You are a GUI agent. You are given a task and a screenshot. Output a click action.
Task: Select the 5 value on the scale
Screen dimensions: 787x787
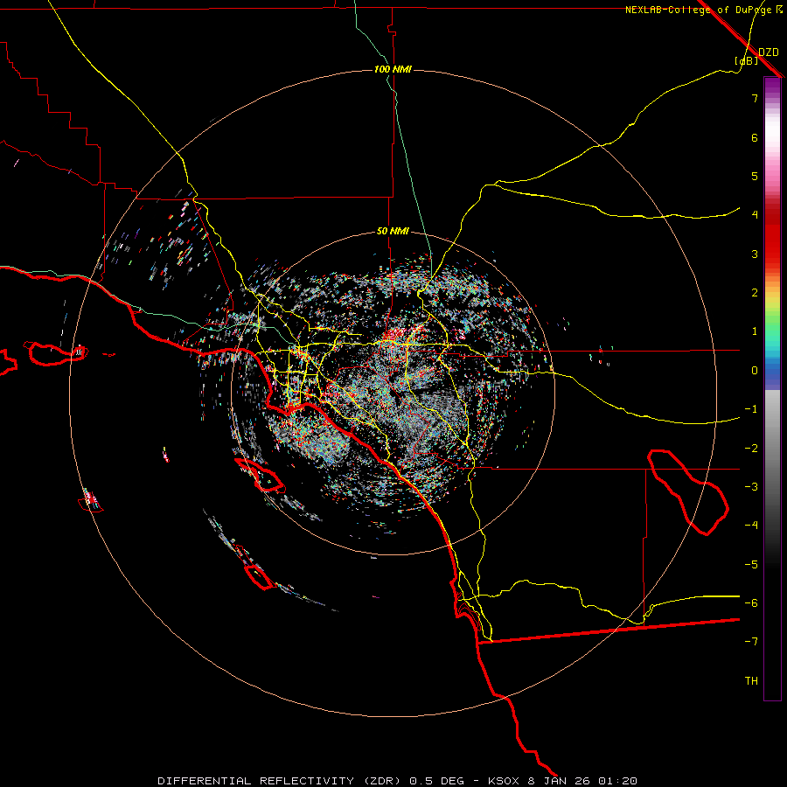click(x=755, y=176)
